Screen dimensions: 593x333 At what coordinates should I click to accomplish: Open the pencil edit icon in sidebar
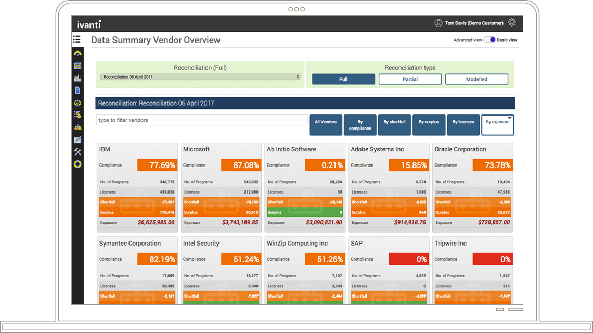coord(78,139)
